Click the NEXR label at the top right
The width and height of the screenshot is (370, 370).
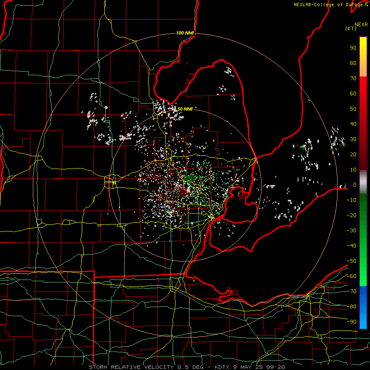tap(361, 25)
